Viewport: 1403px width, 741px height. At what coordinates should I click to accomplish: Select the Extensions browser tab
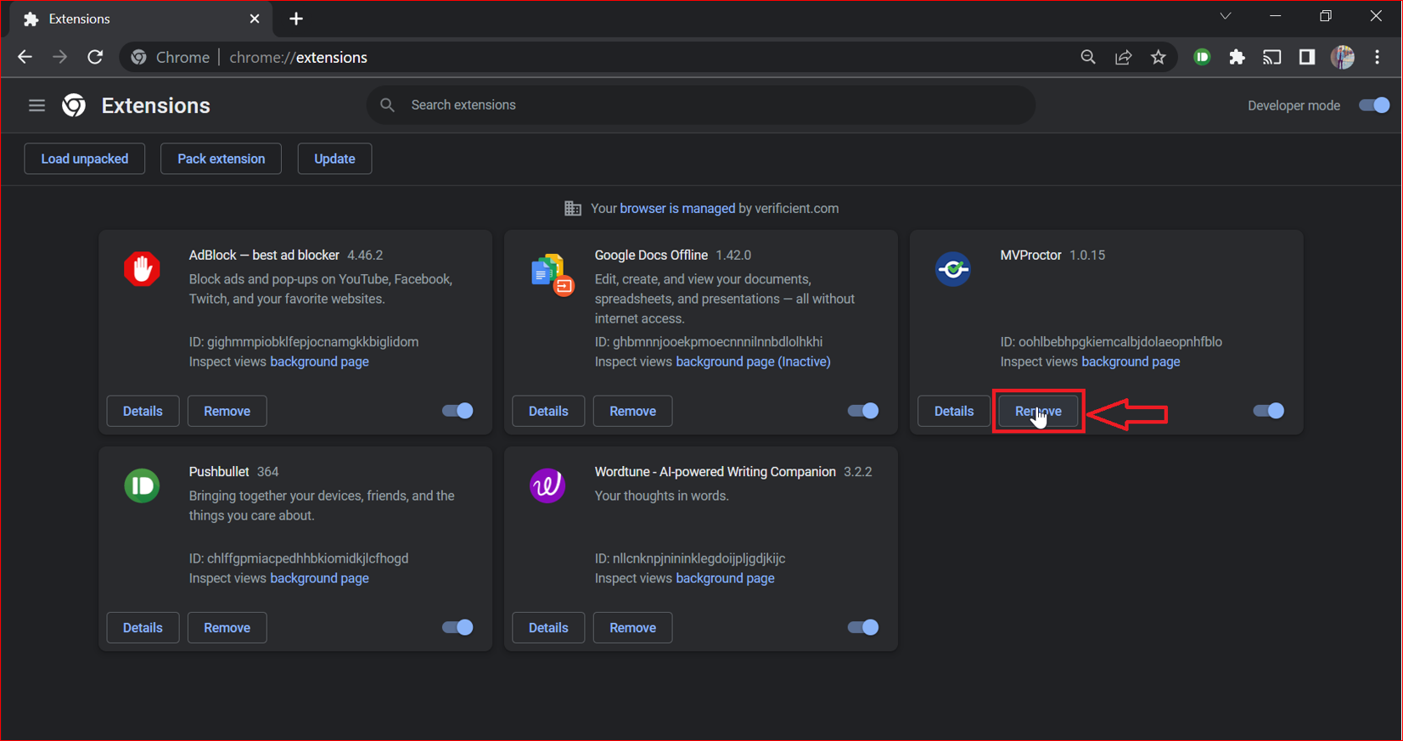coord(142,19)
